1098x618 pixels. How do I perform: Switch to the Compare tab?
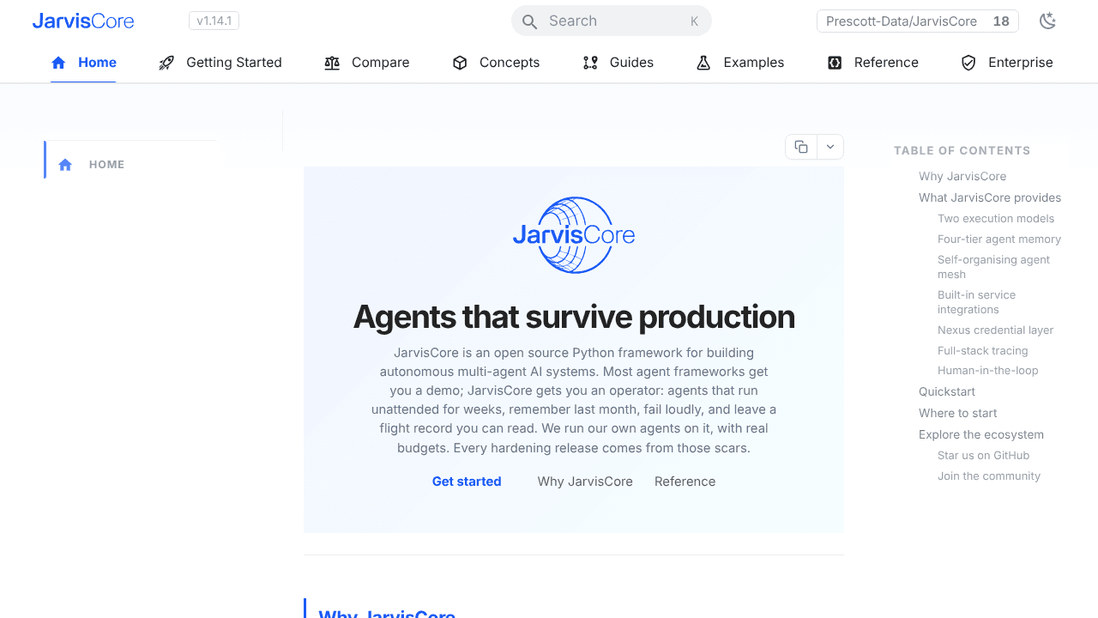[367, 63]
